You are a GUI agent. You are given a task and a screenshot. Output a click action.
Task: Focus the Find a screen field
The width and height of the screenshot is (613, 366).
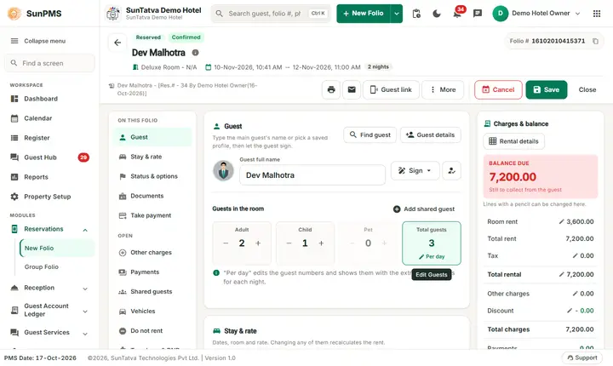49,63
